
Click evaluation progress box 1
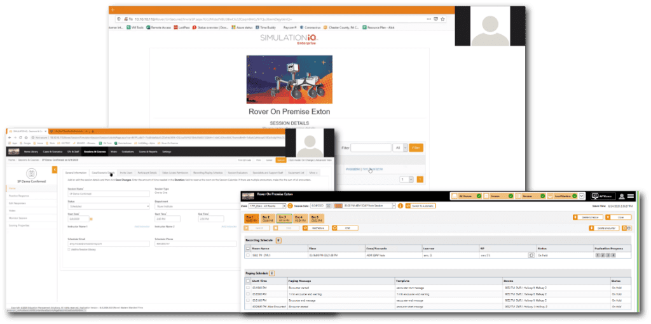click(598, 255)
